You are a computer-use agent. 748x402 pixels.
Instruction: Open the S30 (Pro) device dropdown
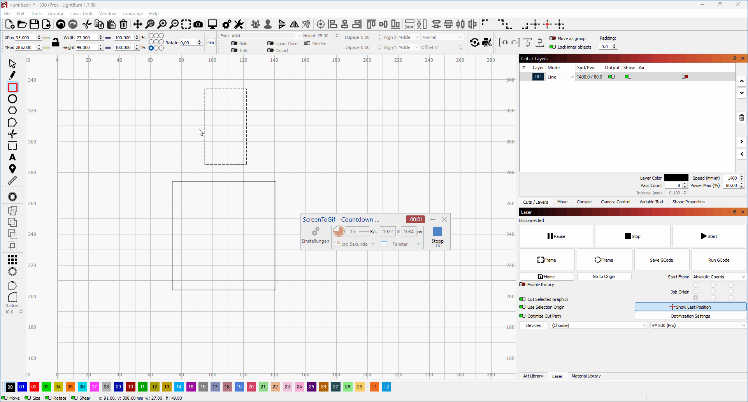pyautogui.click(x=698, y=325)
